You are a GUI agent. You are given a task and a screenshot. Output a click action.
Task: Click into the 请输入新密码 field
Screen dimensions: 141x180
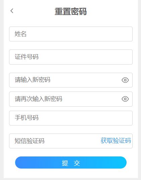[71, 80]
